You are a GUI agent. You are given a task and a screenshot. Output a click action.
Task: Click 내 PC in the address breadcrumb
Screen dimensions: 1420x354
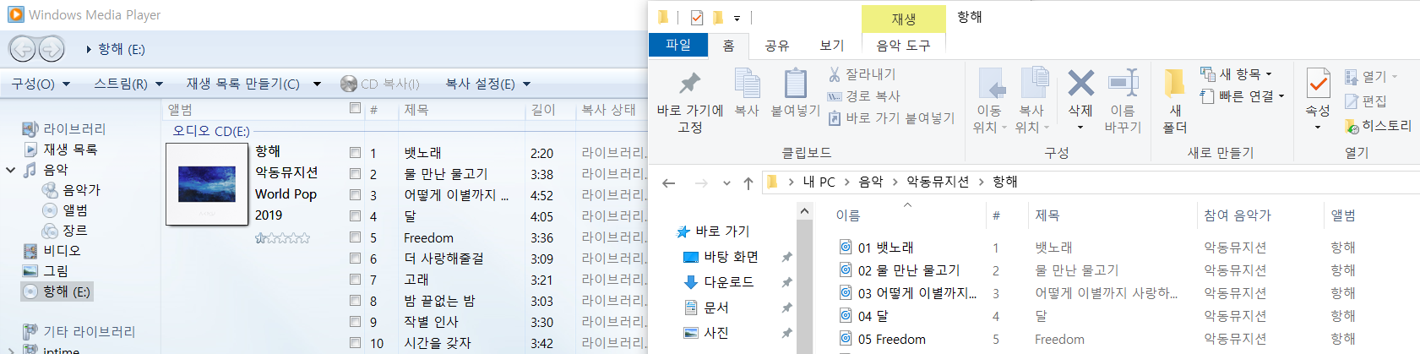(x=819, y=182)
